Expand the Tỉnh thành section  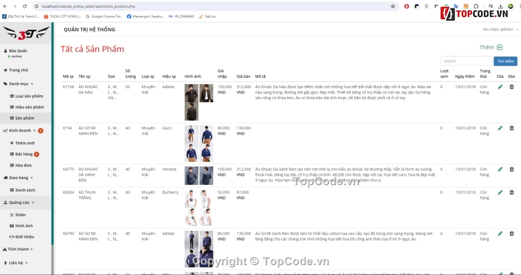(18, 249)
